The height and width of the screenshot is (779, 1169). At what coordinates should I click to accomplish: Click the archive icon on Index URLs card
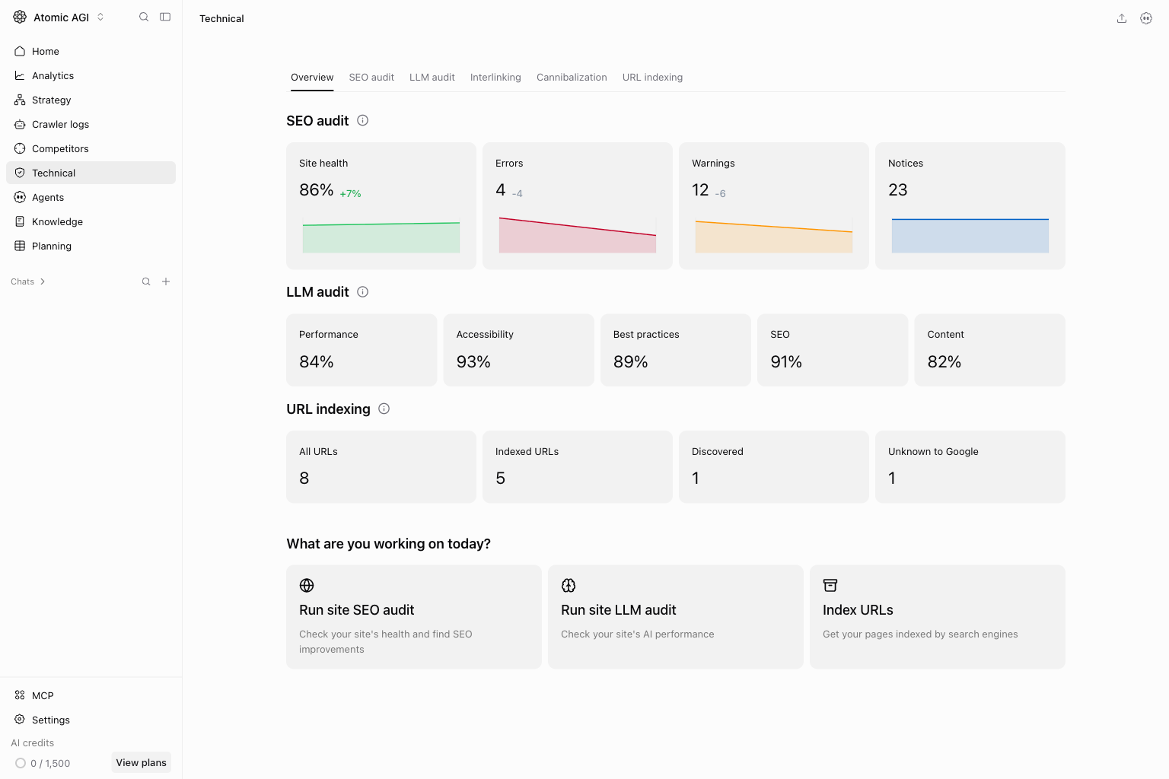(830, 585)
